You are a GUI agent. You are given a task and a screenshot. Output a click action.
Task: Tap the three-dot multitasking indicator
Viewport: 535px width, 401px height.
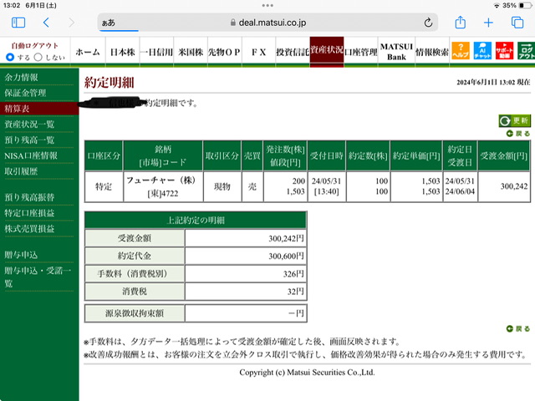click(x=267, y=6)
